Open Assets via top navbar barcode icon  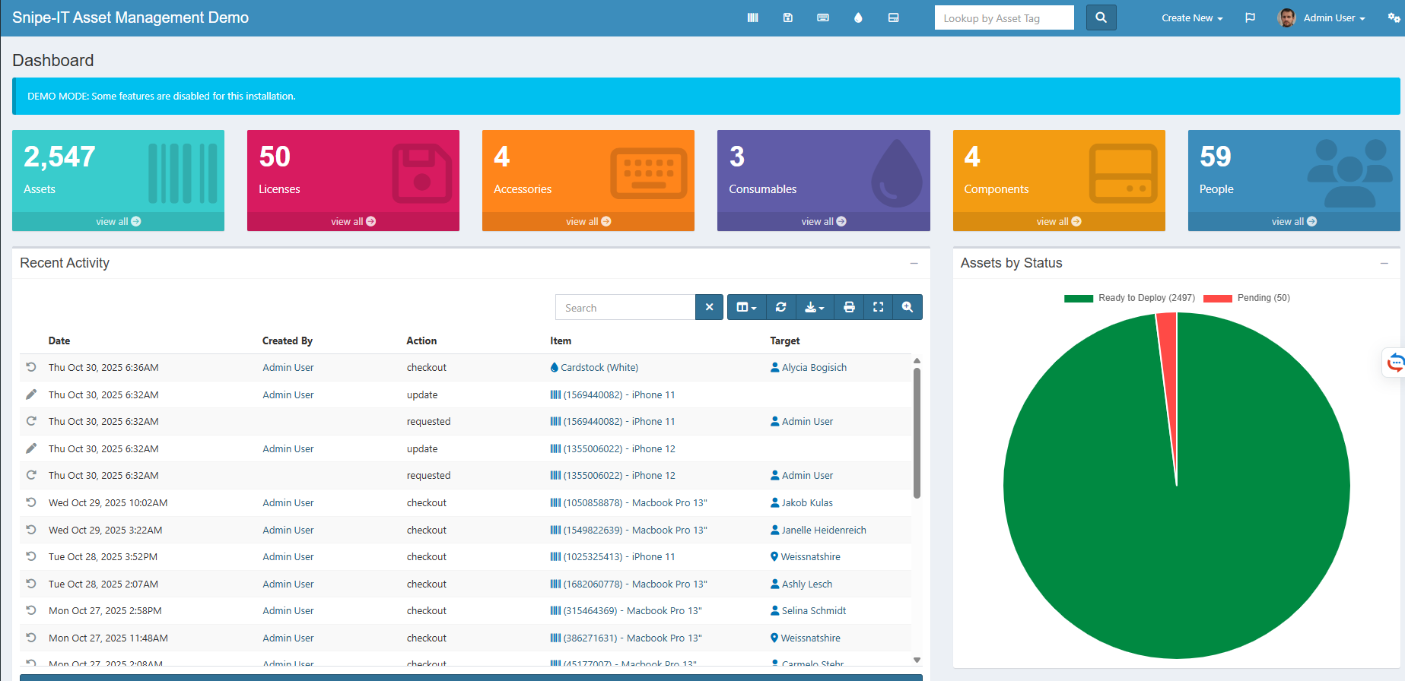tap(752, 17)
